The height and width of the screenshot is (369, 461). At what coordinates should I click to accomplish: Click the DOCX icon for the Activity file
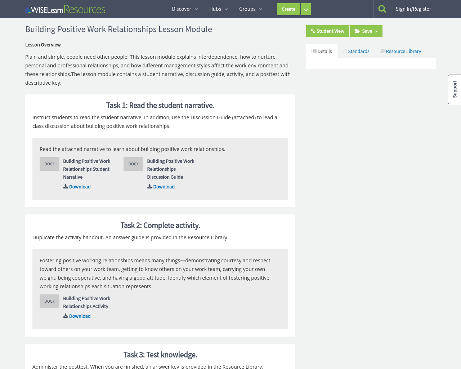tap(49, 301)
